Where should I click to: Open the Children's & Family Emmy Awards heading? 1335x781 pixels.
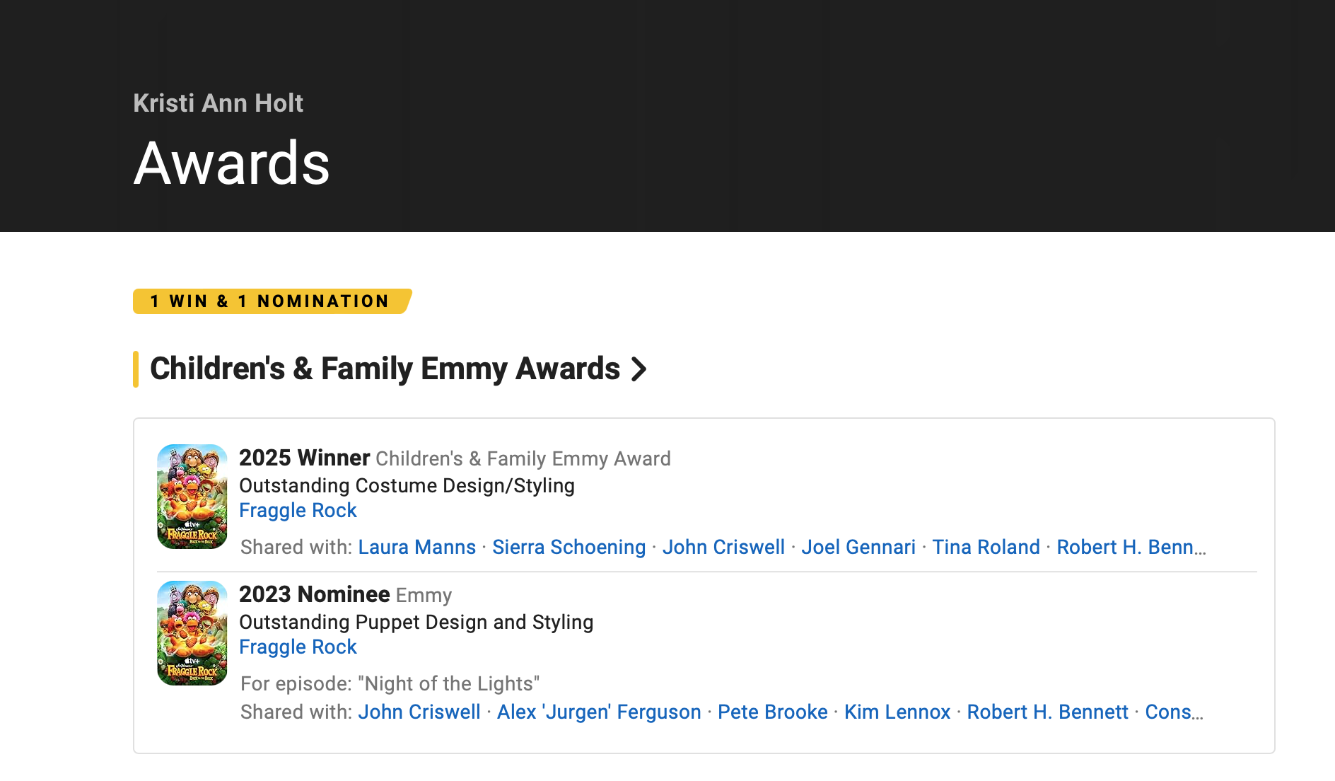point(385,369)
